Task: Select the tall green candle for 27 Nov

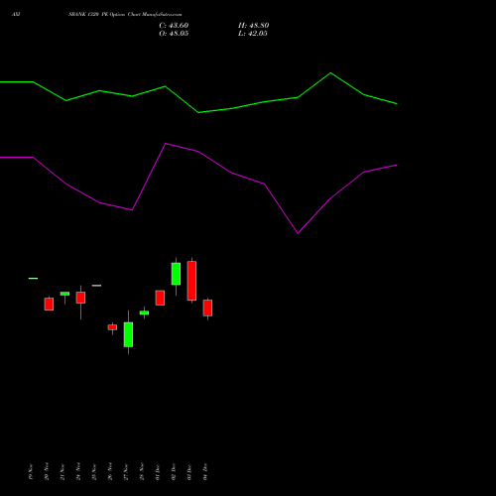Action: 128,334
